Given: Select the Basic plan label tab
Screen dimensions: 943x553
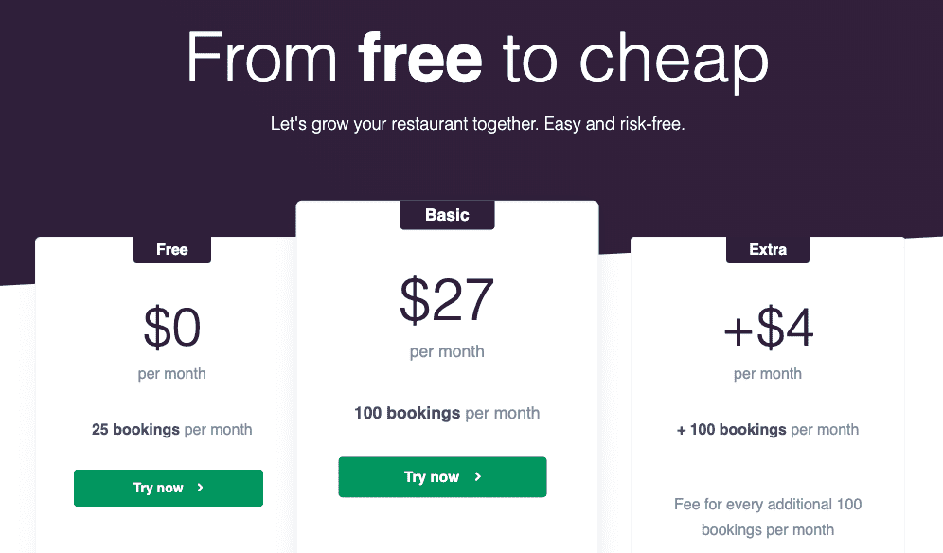Looking at the screenshot, I should pyautogui.click(x=448, y=215).
